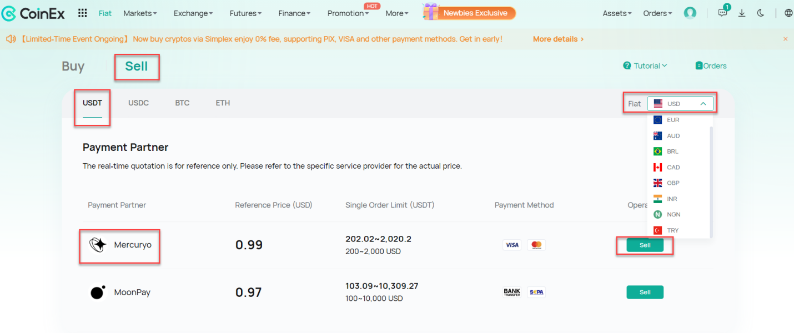Open the Exchange dropdown menu

coord(193,13)
